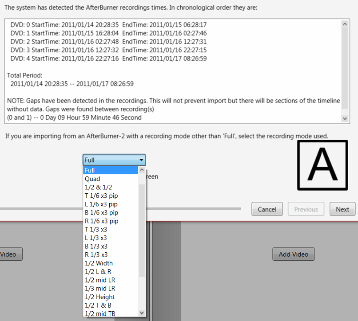Pick 1/2 T & B mode
Image resolution: width=358 pixels, height=321 pixels.
(x=111, y=305)
